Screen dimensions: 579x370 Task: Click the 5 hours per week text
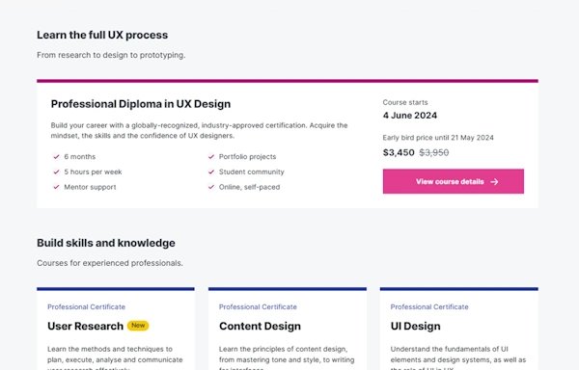[x=93, y=172]
